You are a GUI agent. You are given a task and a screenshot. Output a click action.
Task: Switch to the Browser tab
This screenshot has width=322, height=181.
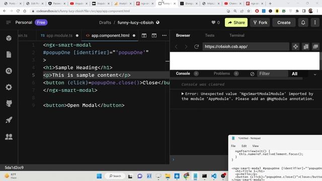click(183, 35)
